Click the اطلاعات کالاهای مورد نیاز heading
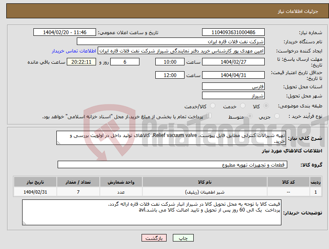 click(292, 151)
